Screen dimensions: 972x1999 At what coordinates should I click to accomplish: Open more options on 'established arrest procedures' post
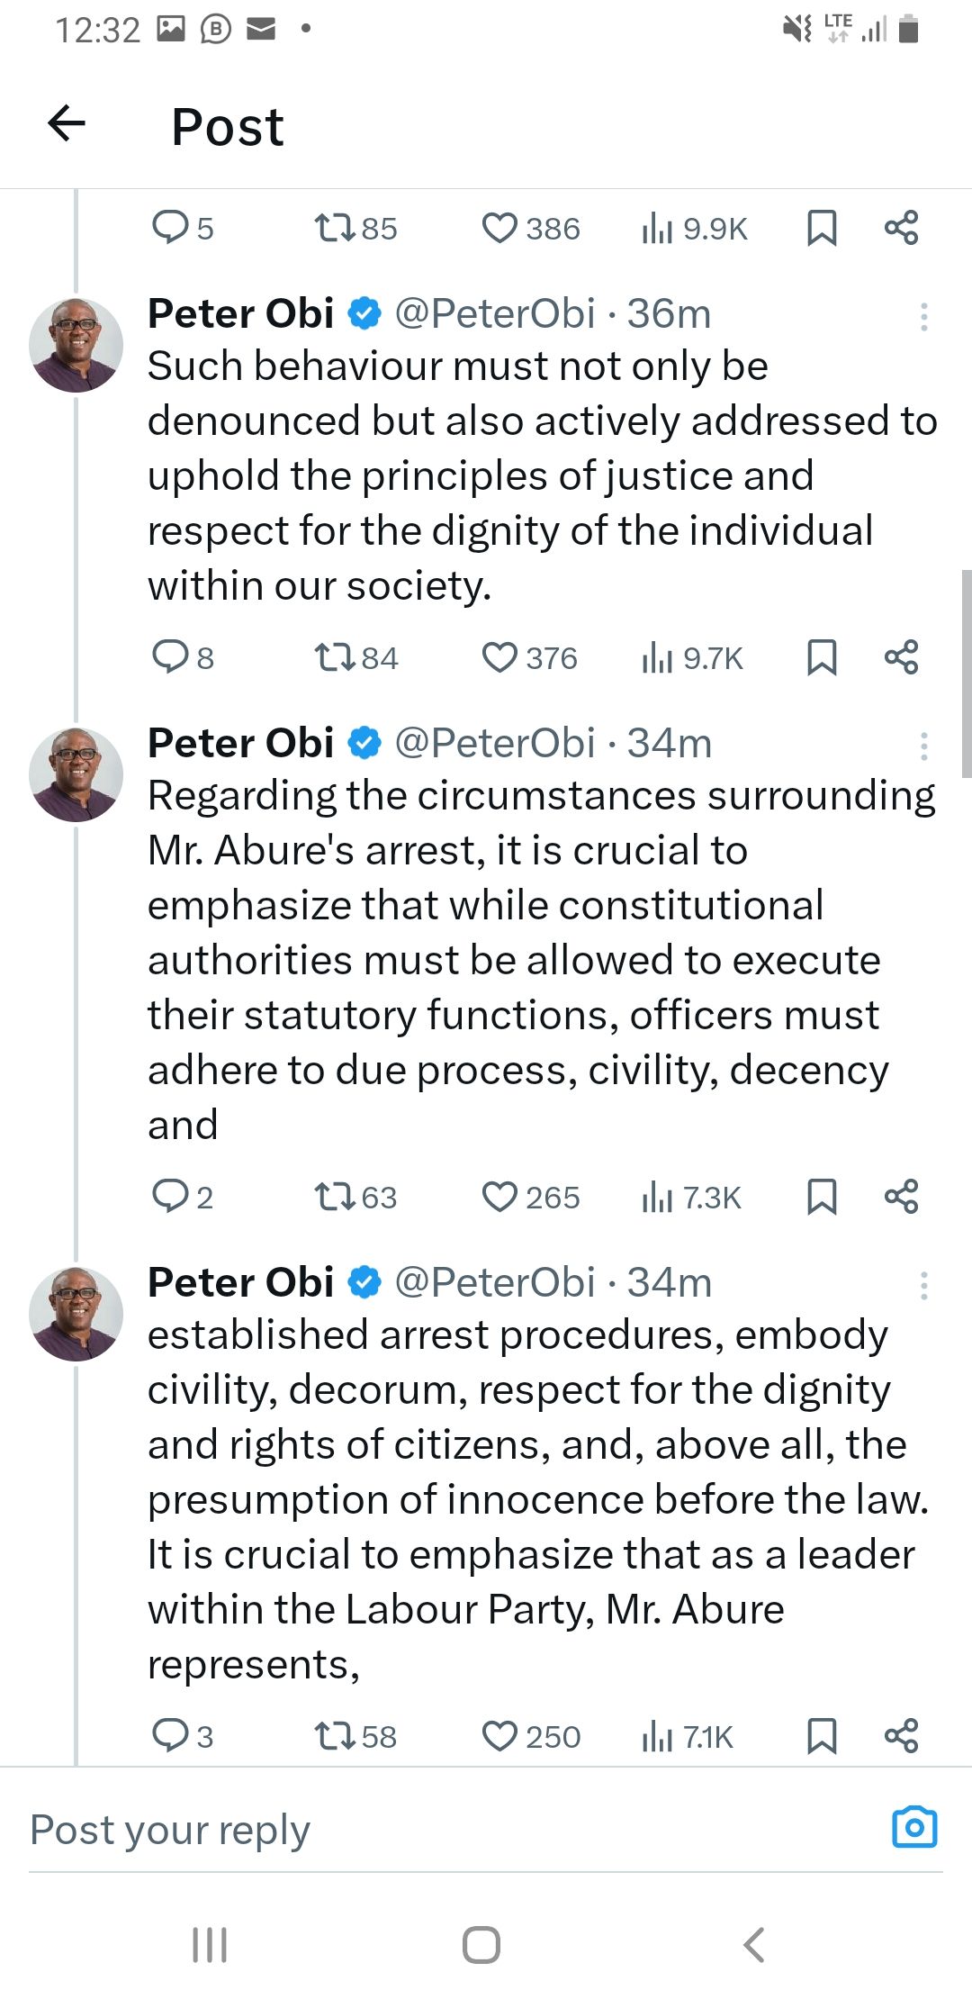tap(923, 1285)
